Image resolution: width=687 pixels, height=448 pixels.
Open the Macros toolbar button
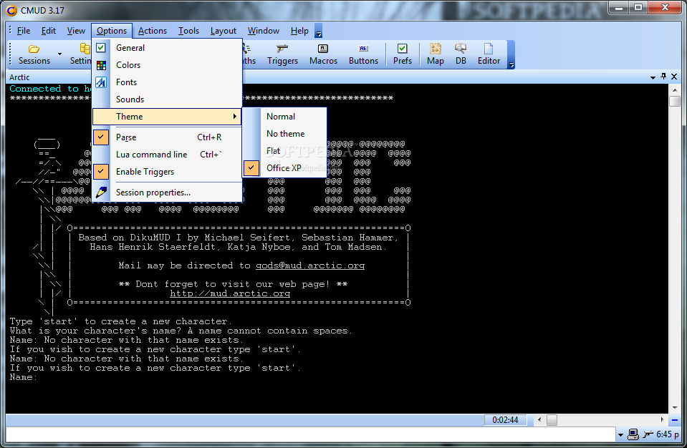point(323,54)
